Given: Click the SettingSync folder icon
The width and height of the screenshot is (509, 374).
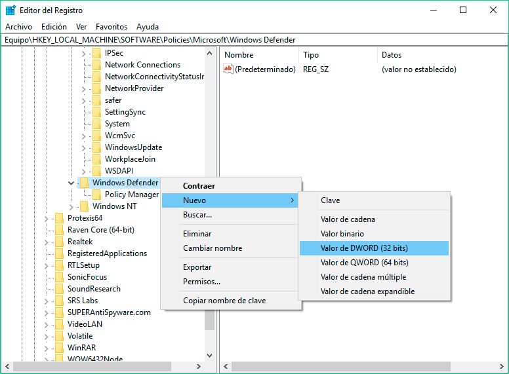Looking at the screenshot, I should 96,112.
